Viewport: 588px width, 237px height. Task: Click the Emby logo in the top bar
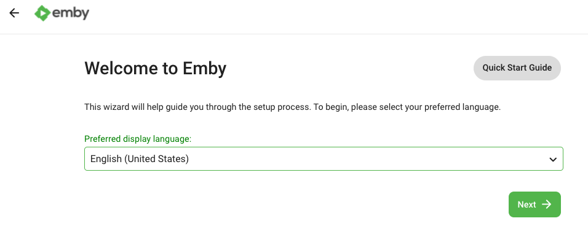tap(62, 13)
